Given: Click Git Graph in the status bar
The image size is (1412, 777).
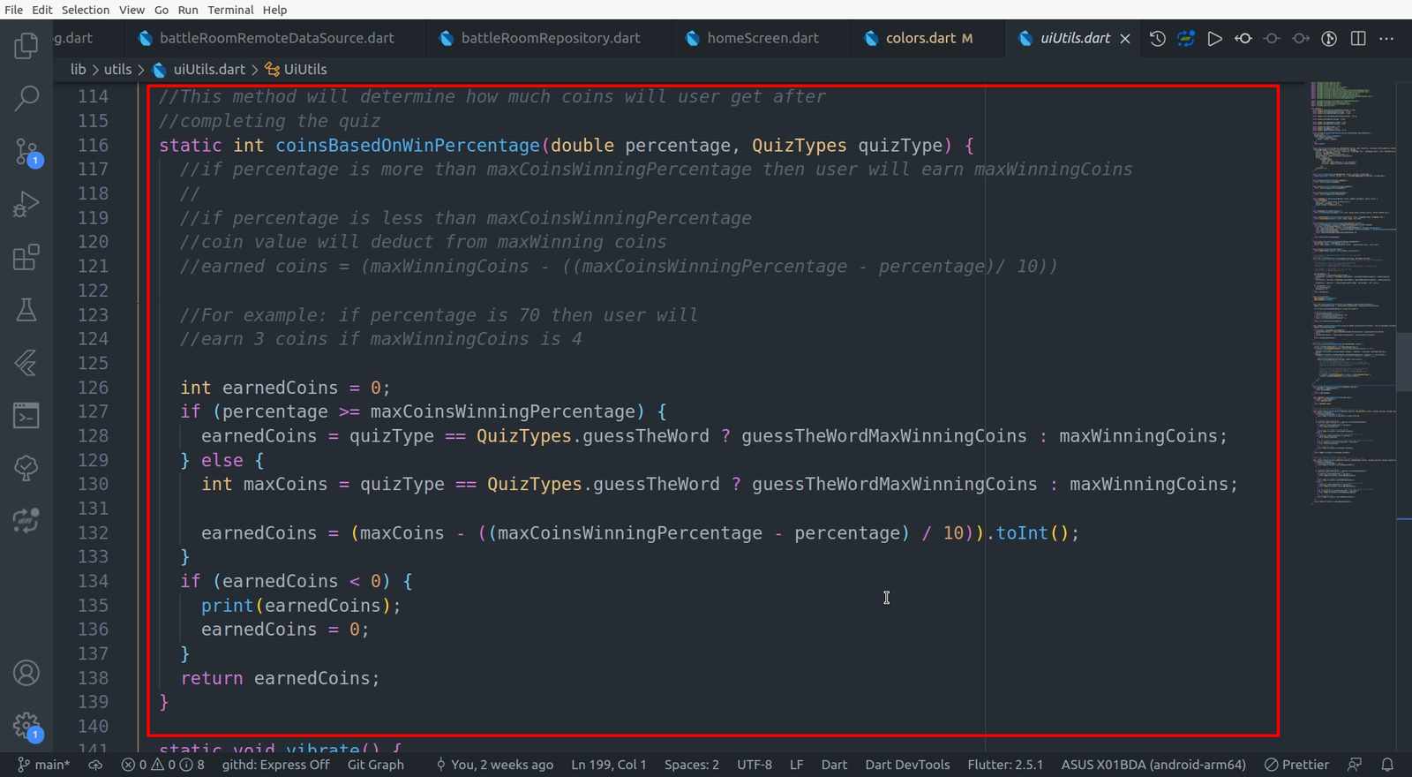Looking at the screenshot, I should [x=375, y=765].
